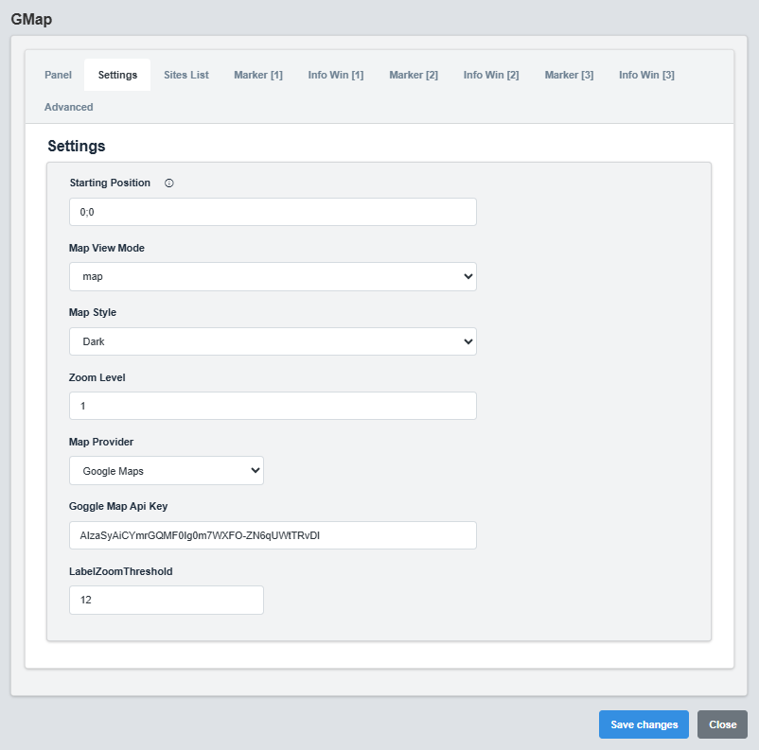This screenshot has width=759, height=750.
Task: Open the Map View Mode dropdown
Action: click(273, 276)
